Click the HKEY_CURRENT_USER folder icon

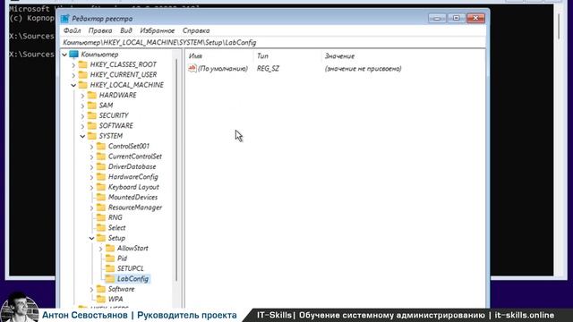pos(83,74)
